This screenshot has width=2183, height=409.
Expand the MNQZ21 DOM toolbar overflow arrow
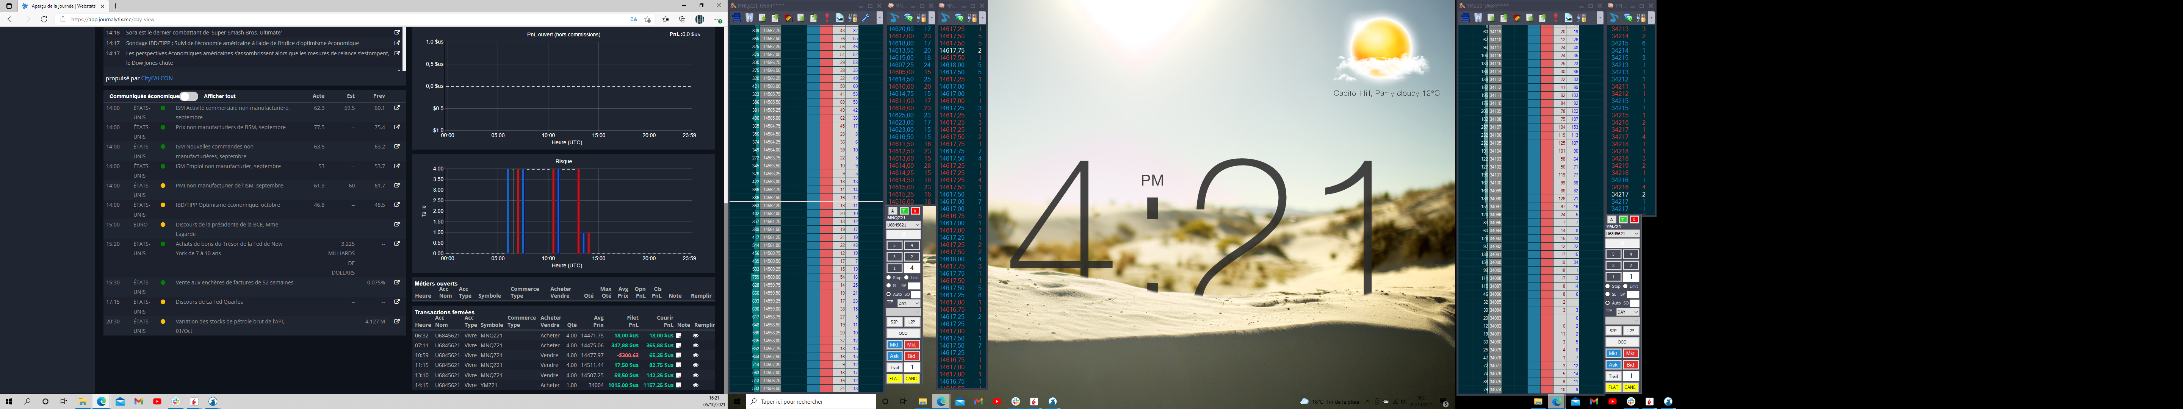click(880, 18)
